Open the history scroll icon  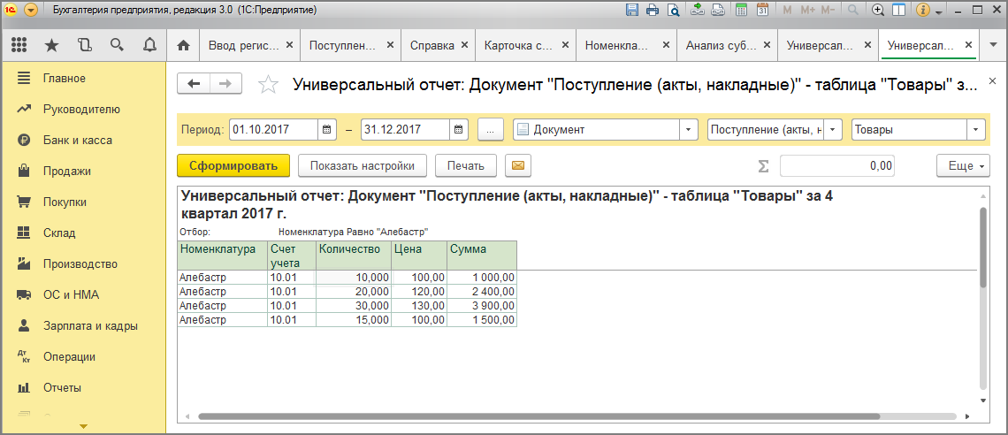84,45
